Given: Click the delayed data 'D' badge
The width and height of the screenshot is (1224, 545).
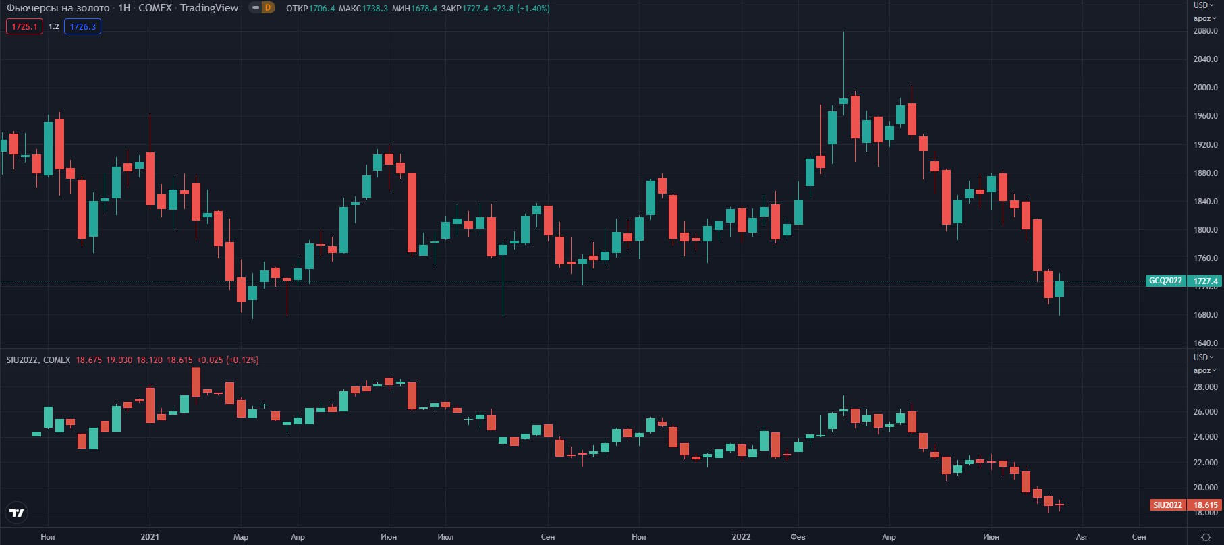Looking at the screenshot, I should pos(267,8).
